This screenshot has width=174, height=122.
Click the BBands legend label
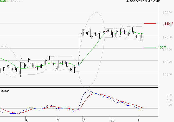coord(16,1)
